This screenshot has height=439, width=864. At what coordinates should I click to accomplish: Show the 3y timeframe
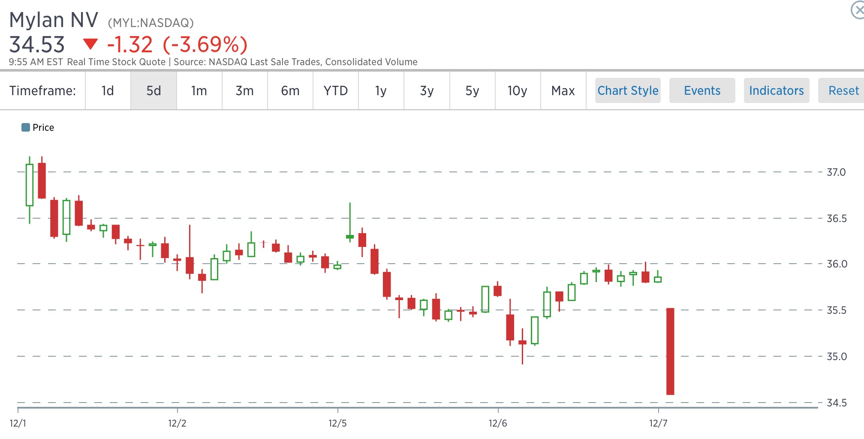(427, 90)
